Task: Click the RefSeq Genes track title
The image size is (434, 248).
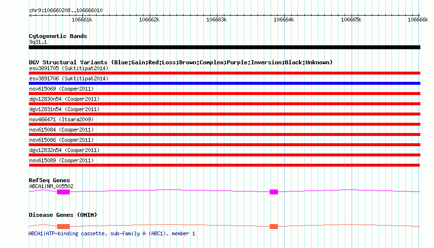Action: 49,180
